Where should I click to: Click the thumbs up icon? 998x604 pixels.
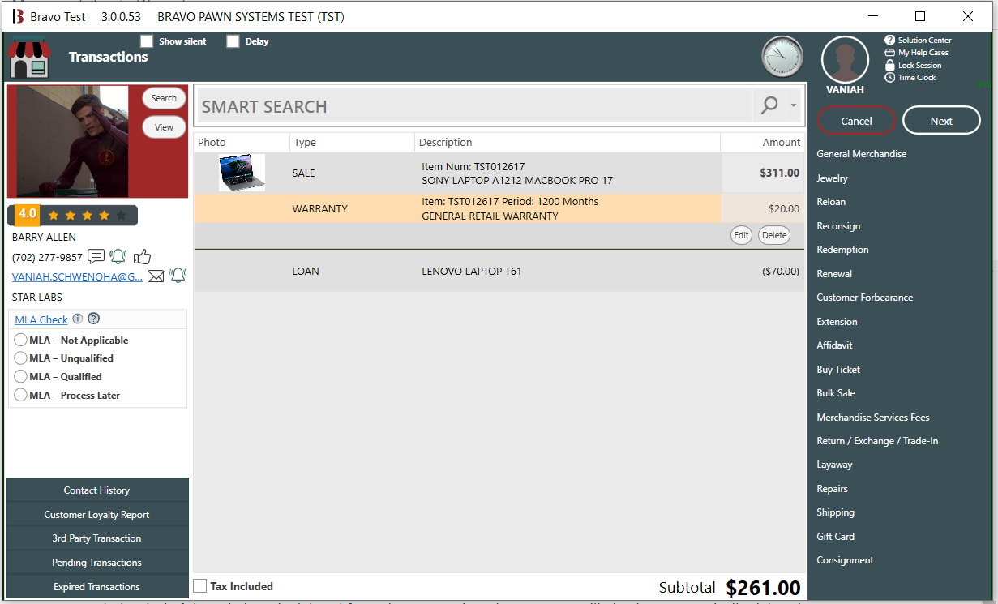(x=143, y=257)
